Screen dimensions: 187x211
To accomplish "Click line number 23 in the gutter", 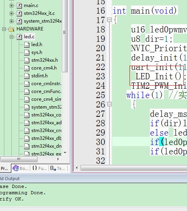I will tap(101, 76).
